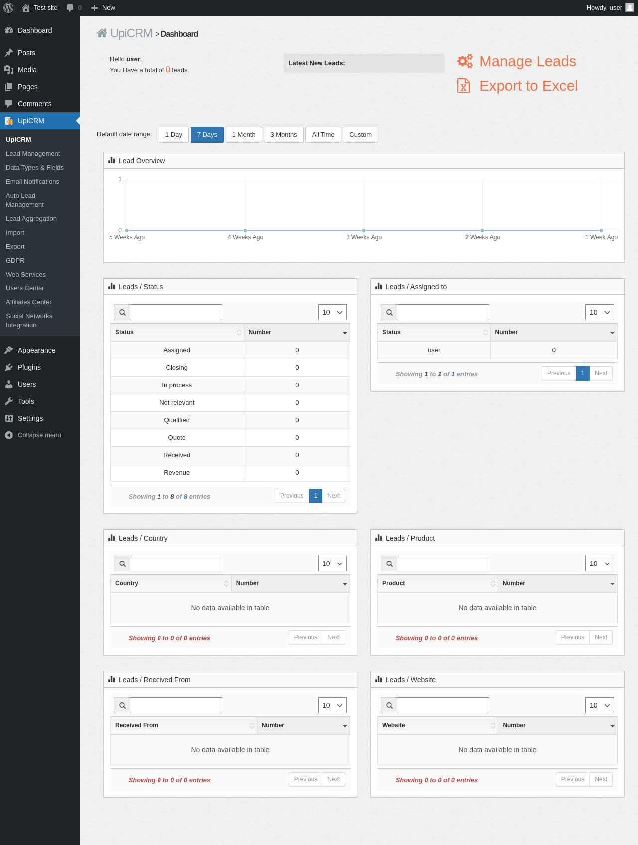Open the Test site home icon

(26, 8)
